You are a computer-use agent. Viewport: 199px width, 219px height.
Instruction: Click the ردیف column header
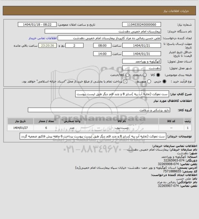point(188,121)
